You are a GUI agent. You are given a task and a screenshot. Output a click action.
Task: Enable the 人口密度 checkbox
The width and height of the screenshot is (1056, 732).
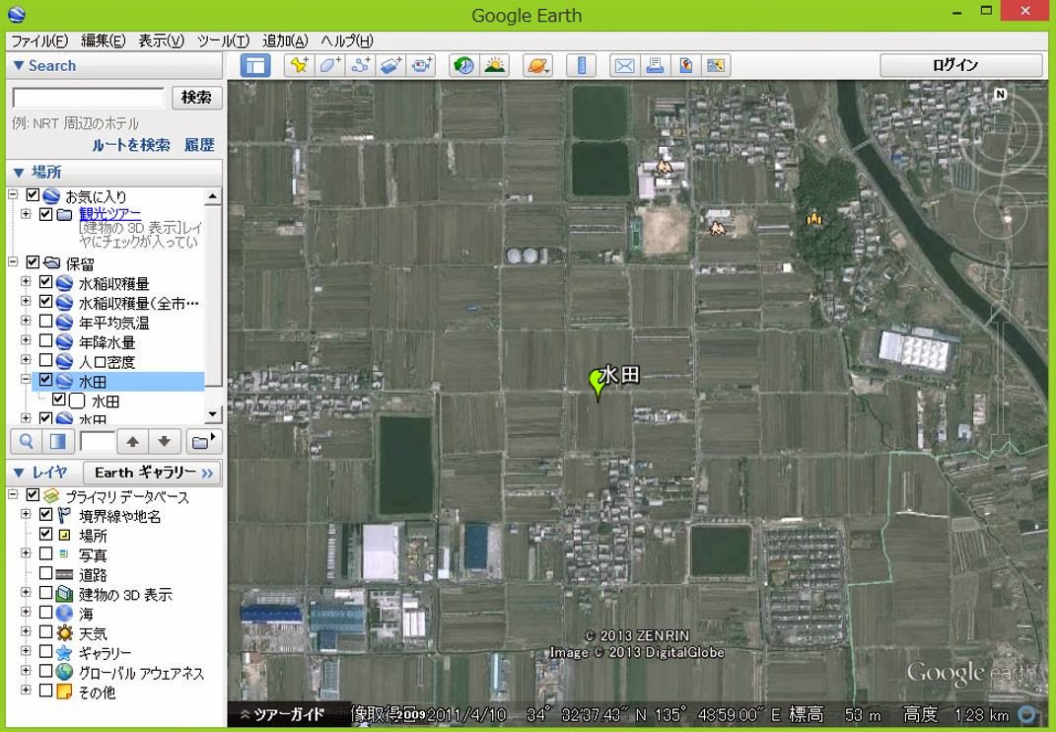(x=45, y=360)
